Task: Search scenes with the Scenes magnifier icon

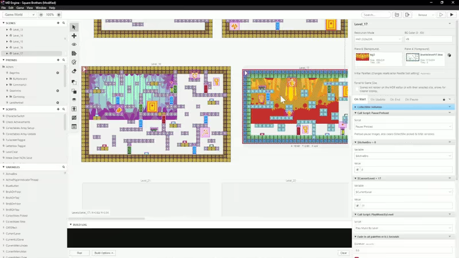Action: (64, 23)
